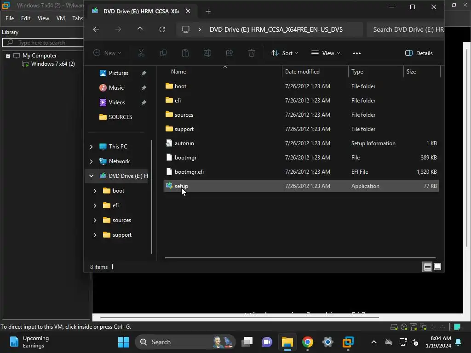The width and height of the screenshot is (471, 353).
Task: Click the Share toolbar icon
Action: [x=230, y=53]
